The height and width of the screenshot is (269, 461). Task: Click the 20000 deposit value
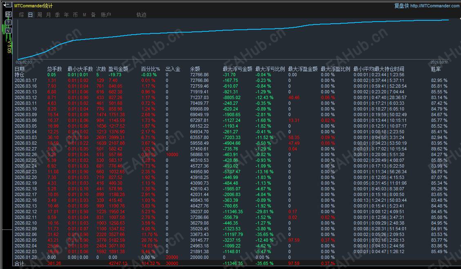point(172,257)
